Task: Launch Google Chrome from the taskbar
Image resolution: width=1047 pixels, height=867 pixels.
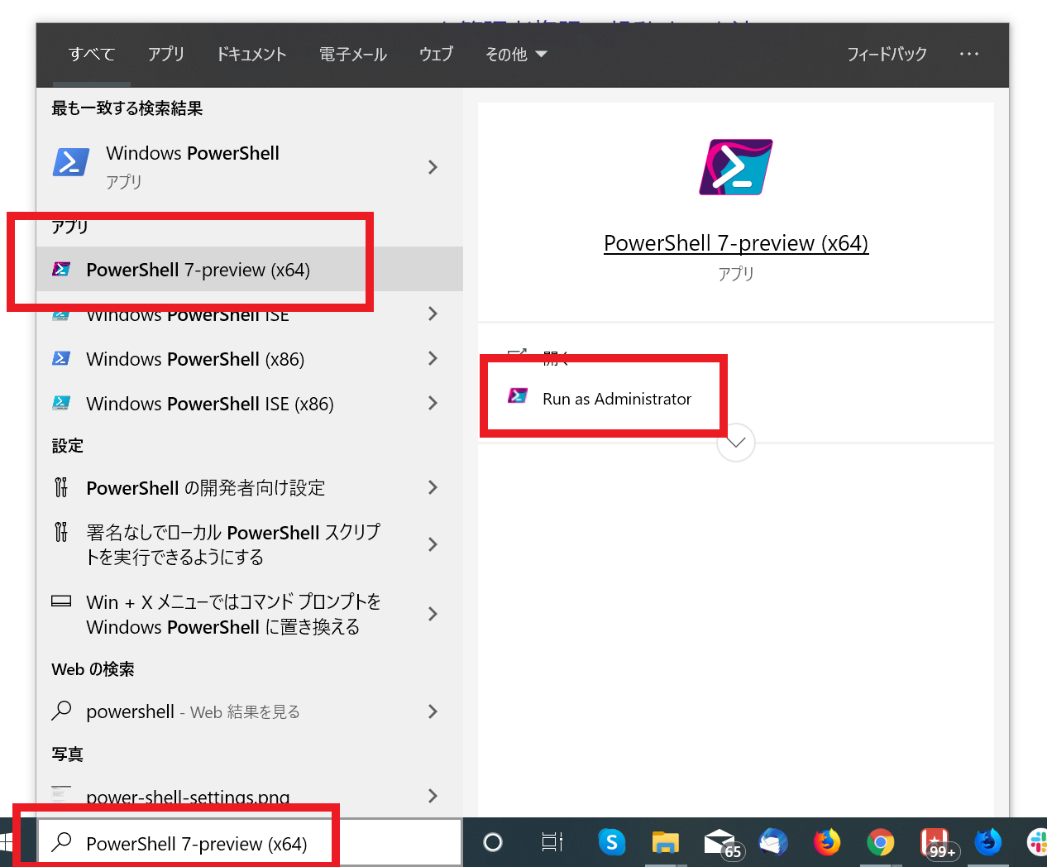Action: [880, 841]
